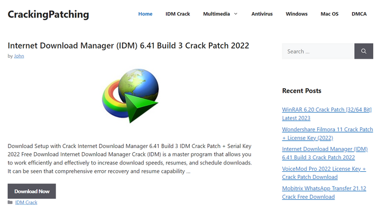The width and height of the screenshot is (378, 222).
Task: Focus the Search text field
Action: [317, 51]
